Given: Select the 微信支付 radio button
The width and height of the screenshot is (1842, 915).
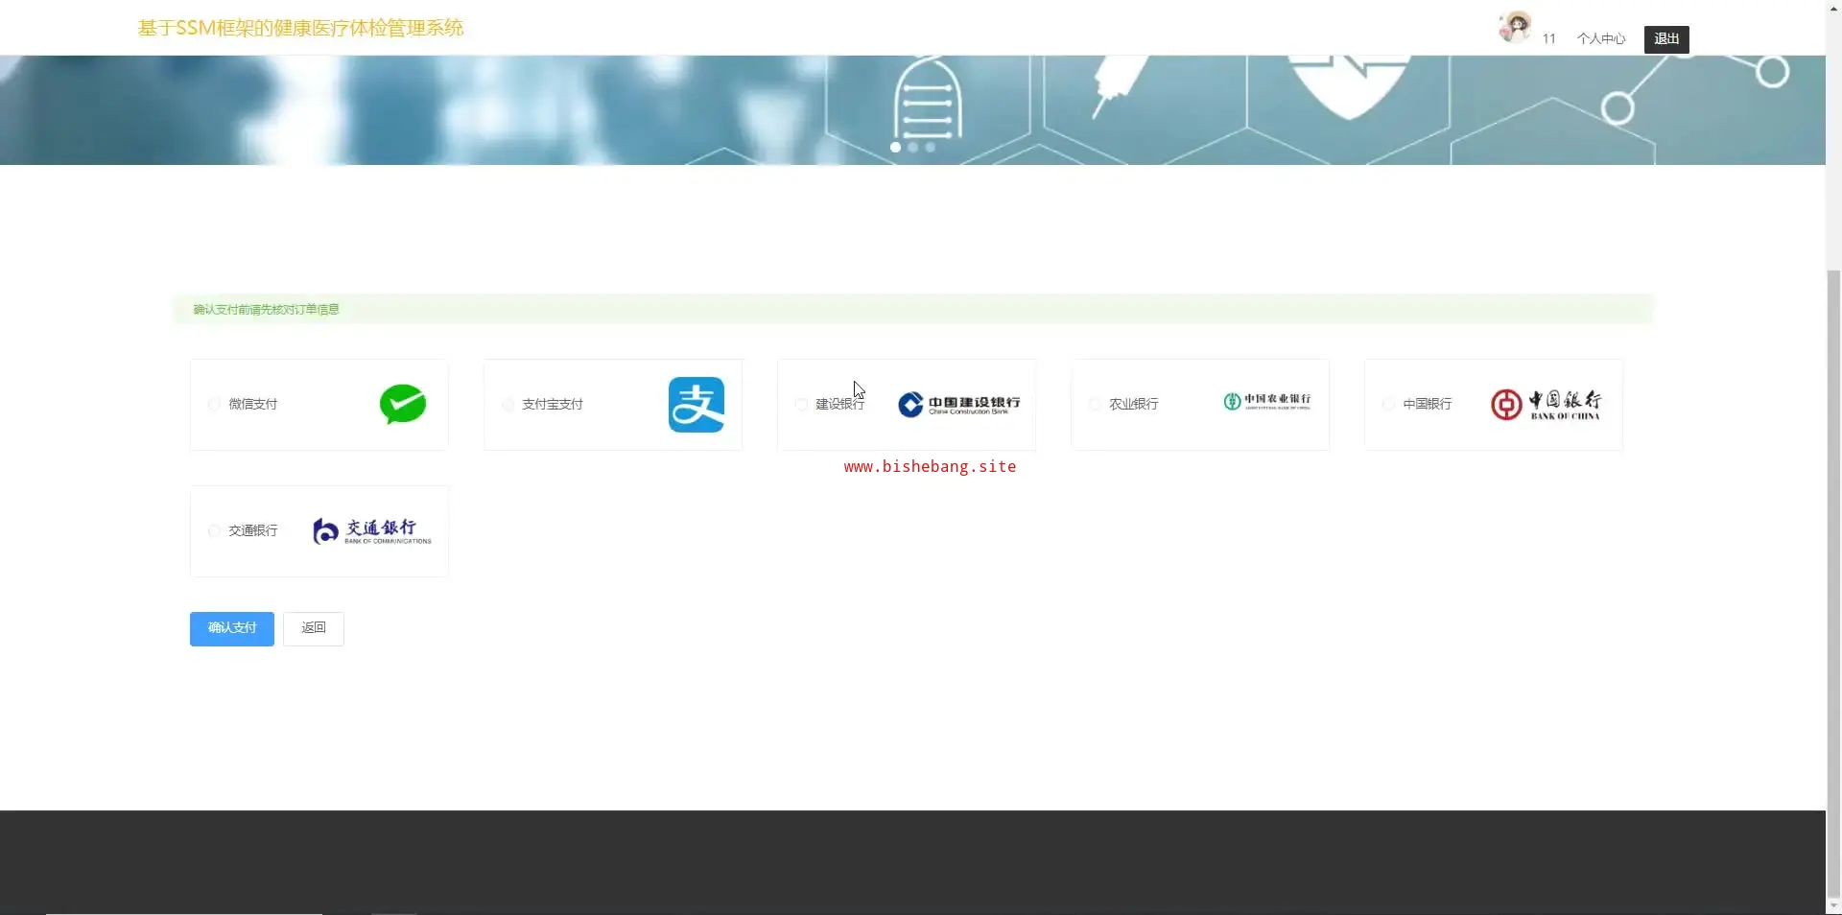Looking at the screenshot, I should pos(214,404).
